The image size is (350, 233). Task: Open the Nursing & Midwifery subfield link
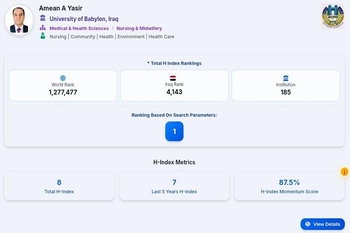point(139,29)
